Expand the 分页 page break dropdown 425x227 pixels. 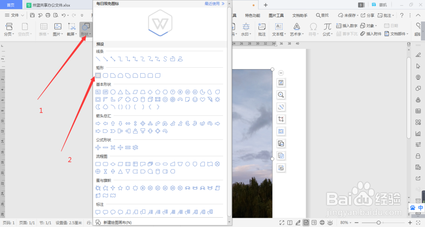click(x=9, y=29)
